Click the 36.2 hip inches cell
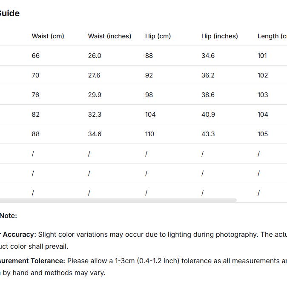The height and width of the screenshot is (287, 287). [208, 75]
